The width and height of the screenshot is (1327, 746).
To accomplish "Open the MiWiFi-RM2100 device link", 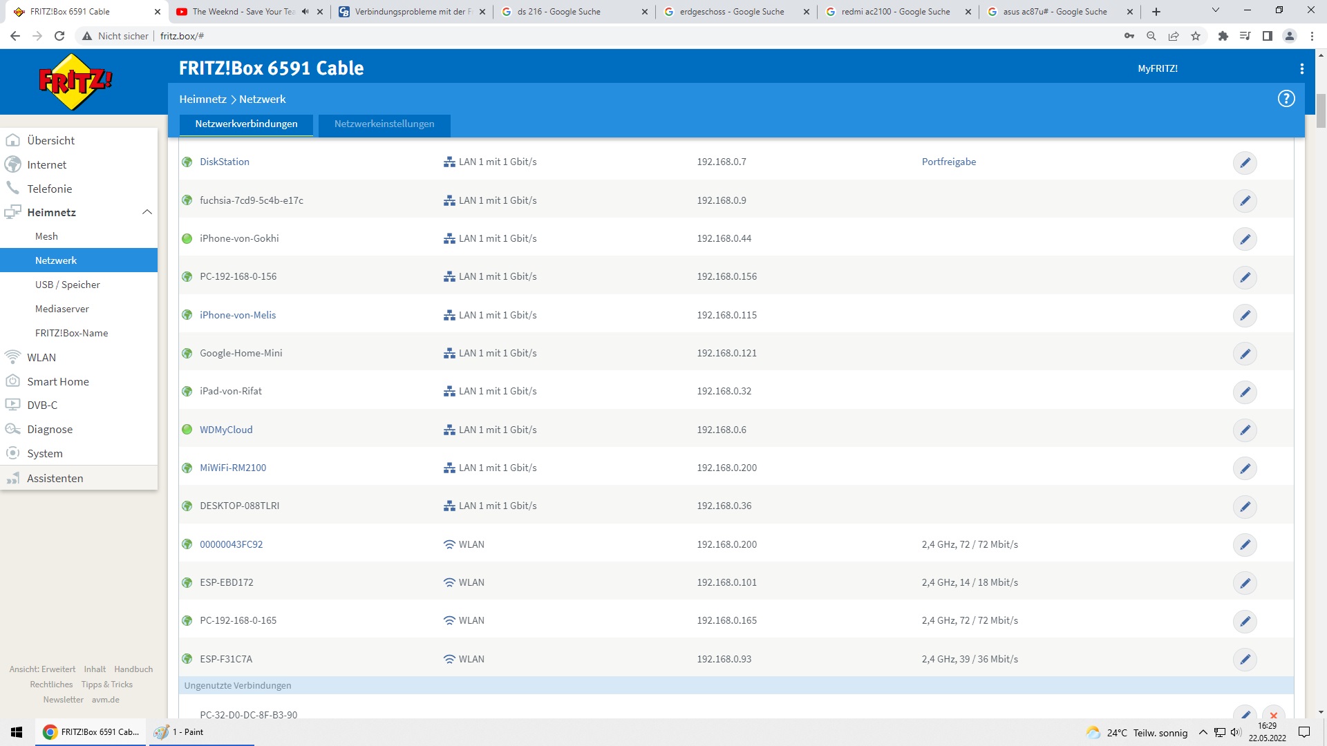I will click(x=232, y=468).
